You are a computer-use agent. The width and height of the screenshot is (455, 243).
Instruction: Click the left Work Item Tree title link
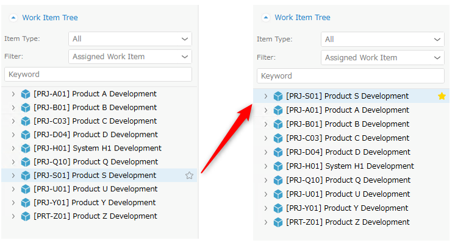coord(50,18)
